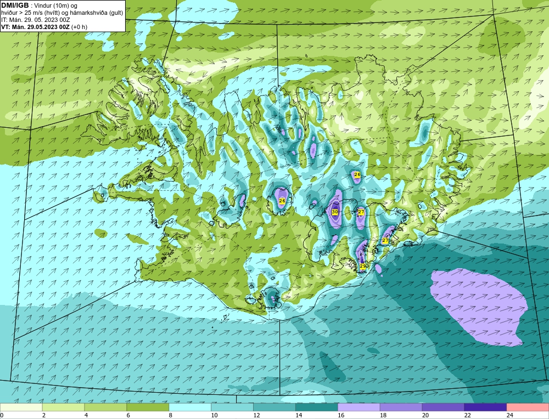Click the scale number 12
549x419 pixels.
[256, 415]
